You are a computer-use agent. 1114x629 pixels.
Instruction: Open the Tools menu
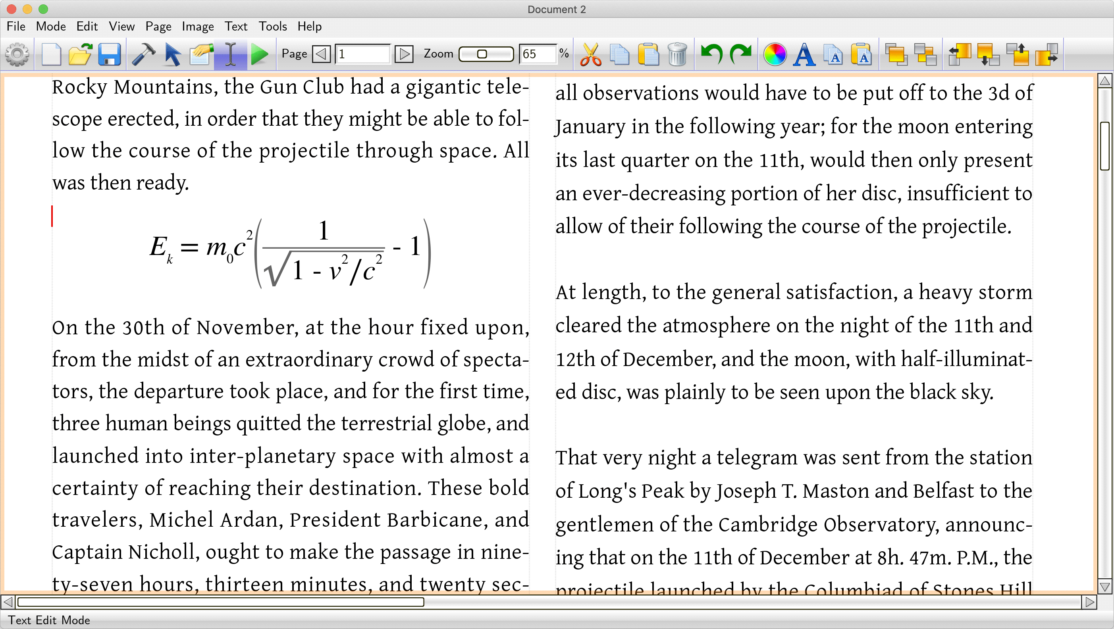click(272, 26)
